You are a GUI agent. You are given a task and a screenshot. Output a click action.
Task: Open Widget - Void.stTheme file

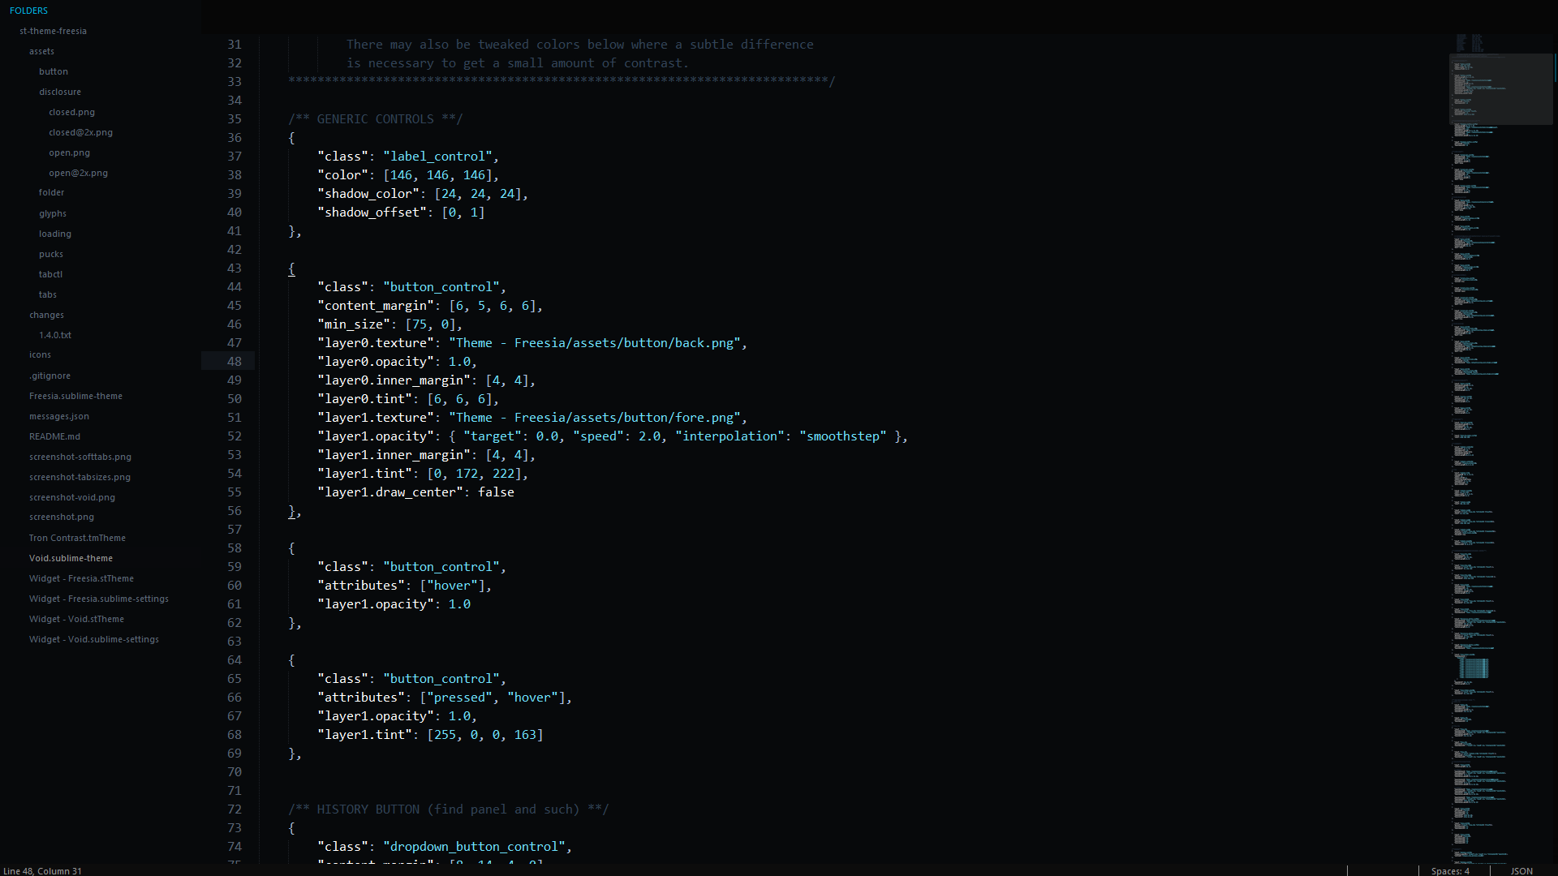[76, 619]
